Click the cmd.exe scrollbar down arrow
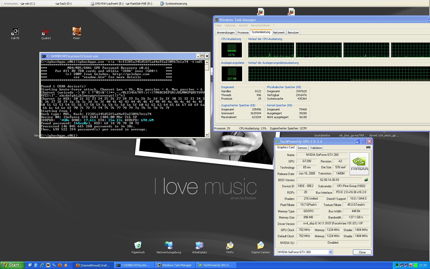This screenshot has height=269, width=430. pyautogui.click(x=207, y=135)
